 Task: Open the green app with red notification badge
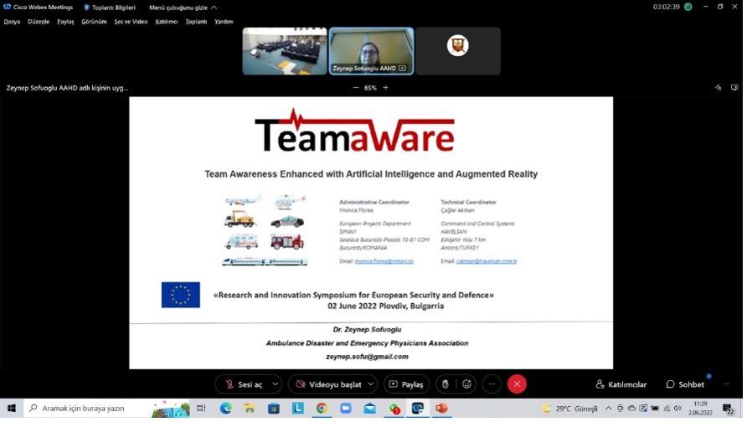pos(394,409)
